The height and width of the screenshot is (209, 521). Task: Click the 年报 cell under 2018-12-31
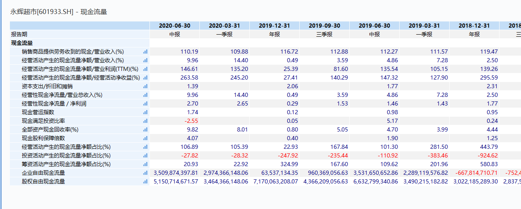tap(474, 34)
